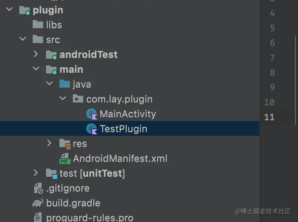Click the blue java source folder icon
Viewport: 298px width, 222px height.
pos(65,84)
